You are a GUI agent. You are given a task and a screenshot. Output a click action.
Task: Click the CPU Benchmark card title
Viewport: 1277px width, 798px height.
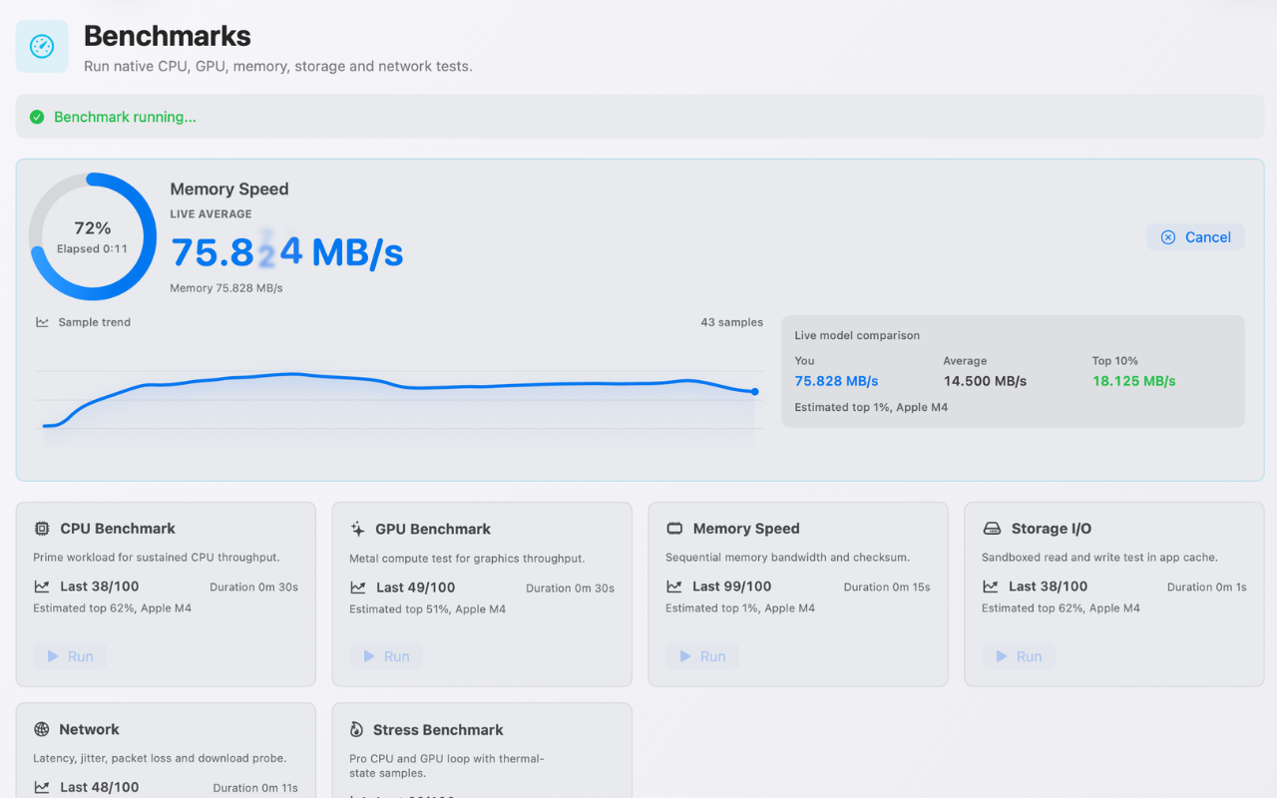[x=118, y=529]
